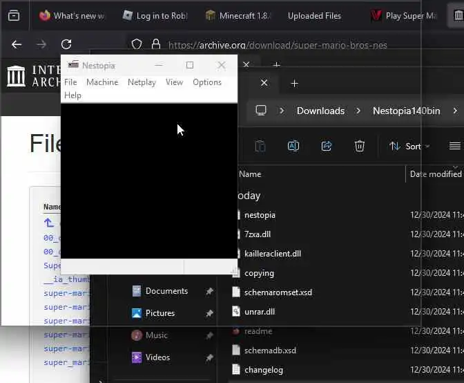Close the current File Explorer tab
The image size is (464, 383).
coord(264,83)
